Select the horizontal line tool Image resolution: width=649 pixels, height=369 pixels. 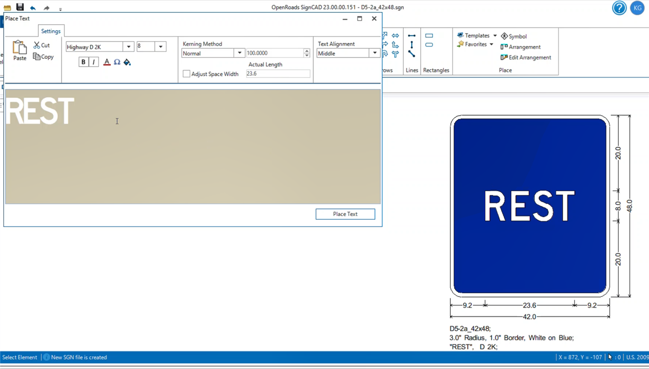412,35
